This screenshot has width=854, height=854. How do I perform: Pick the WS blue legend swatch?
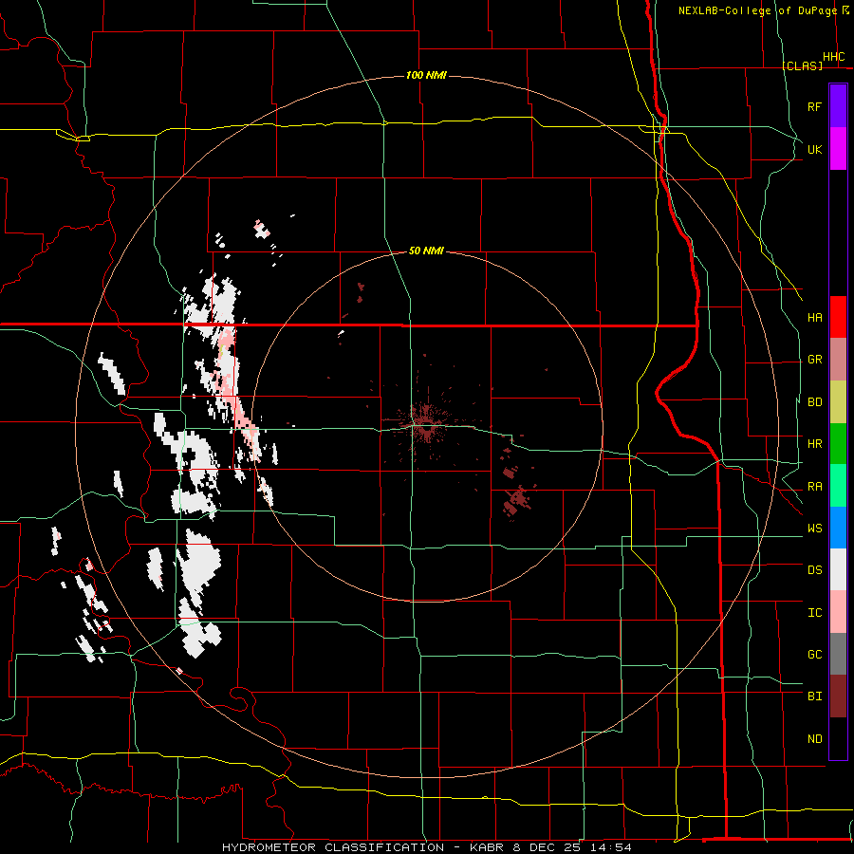tap(838, 528)
